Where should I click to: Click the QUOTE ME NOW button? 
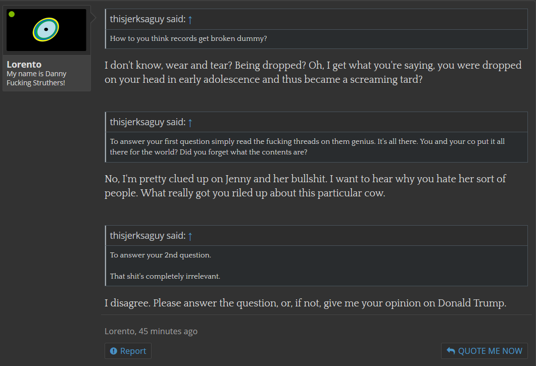tap(484, 351)
